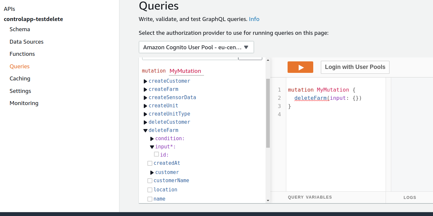Open the Schema section in the sidebar
Viewport: 433px width, 216px height.
coord(20,29)
